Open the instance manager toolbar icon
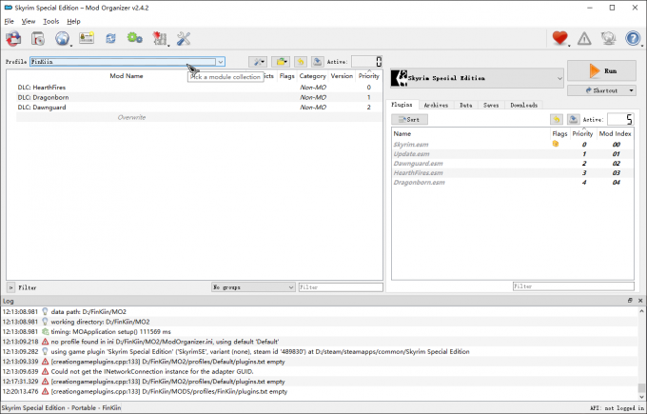 click(x=13, y=39)
